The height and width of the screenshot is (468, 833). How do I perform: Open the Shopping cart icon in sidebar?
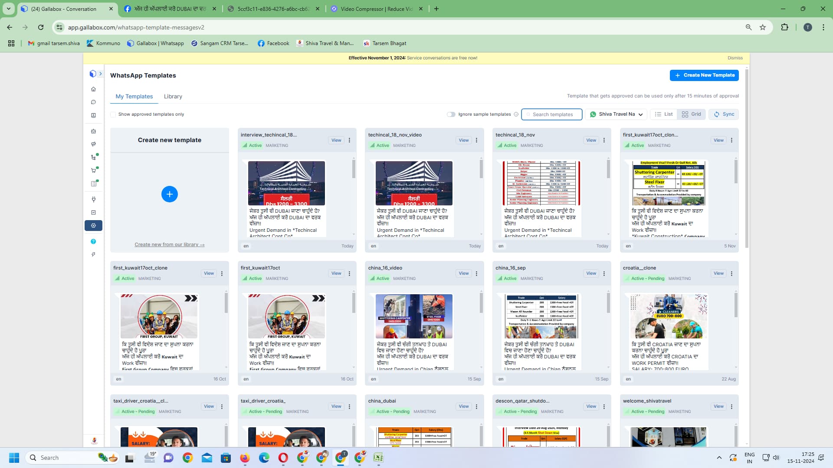[x=93, y=170]
